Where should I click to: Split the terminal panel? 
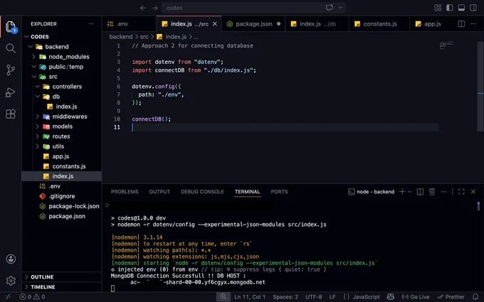click(420, 192)
